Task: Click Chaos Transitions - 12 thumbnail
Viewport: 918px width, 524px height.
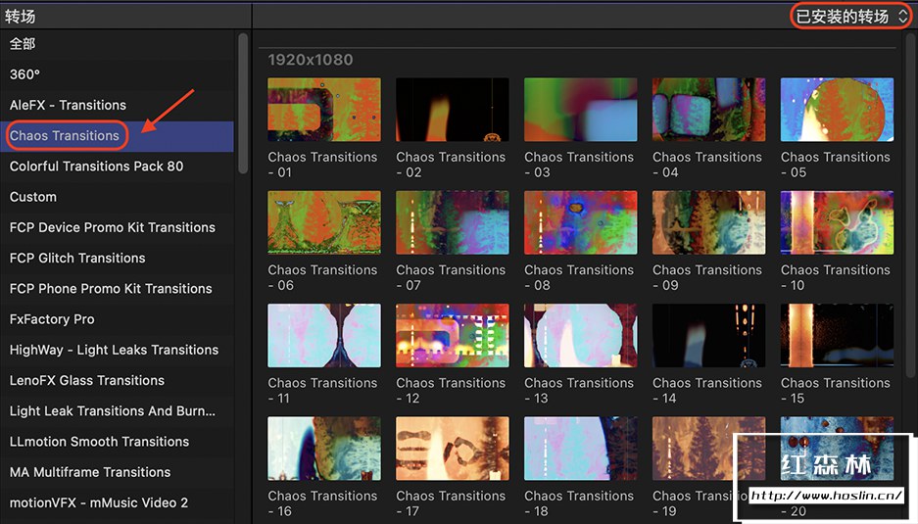Action: [x=452, y=335]
